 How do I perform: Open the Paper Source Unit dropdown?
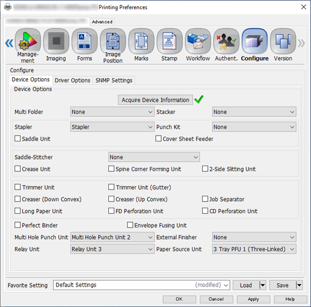pyautogui.click(x=254, y=249)
